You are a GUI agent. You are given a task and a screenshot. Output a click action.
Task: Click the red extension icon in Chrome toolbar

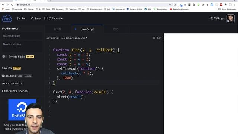(221, 5)
